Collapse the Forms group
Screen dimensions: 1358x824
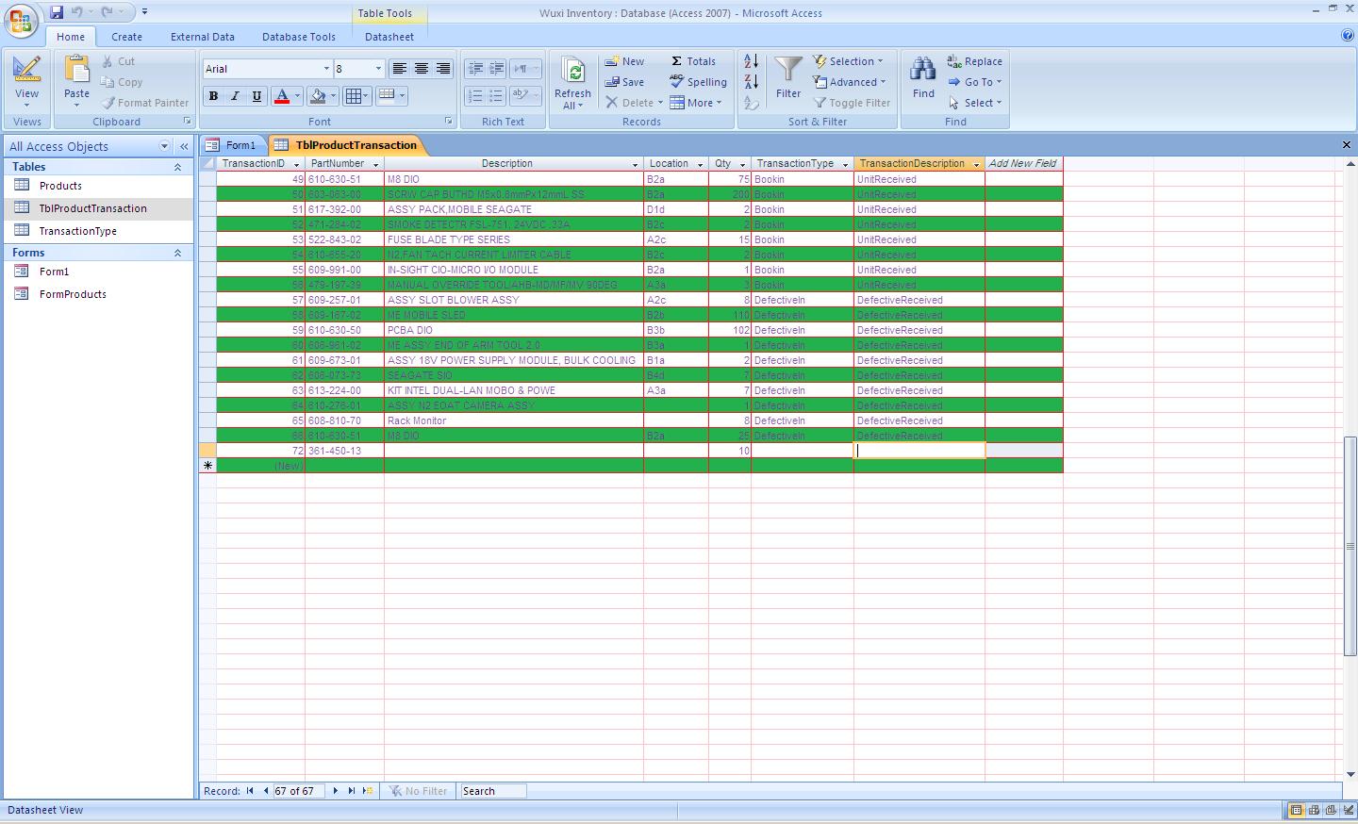(177, 253)
